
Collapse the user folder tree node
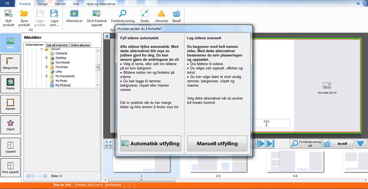[x=42, y=49]
